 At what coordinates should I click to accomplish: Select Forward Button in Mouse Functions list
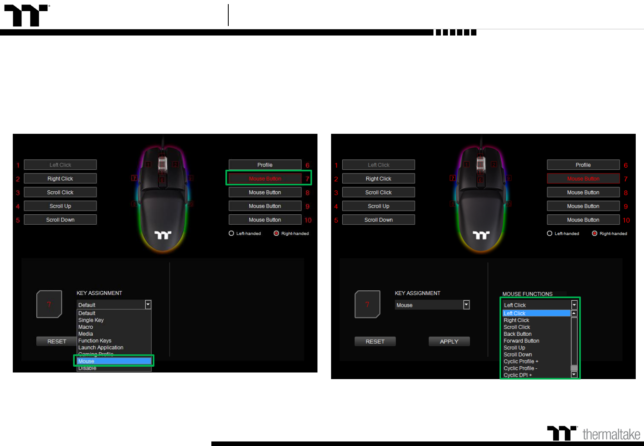tap(521, 341)
